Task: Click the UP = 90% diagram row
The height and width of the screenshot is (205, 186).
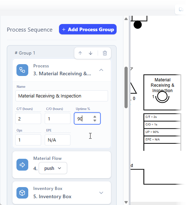Action: [162, 132]
